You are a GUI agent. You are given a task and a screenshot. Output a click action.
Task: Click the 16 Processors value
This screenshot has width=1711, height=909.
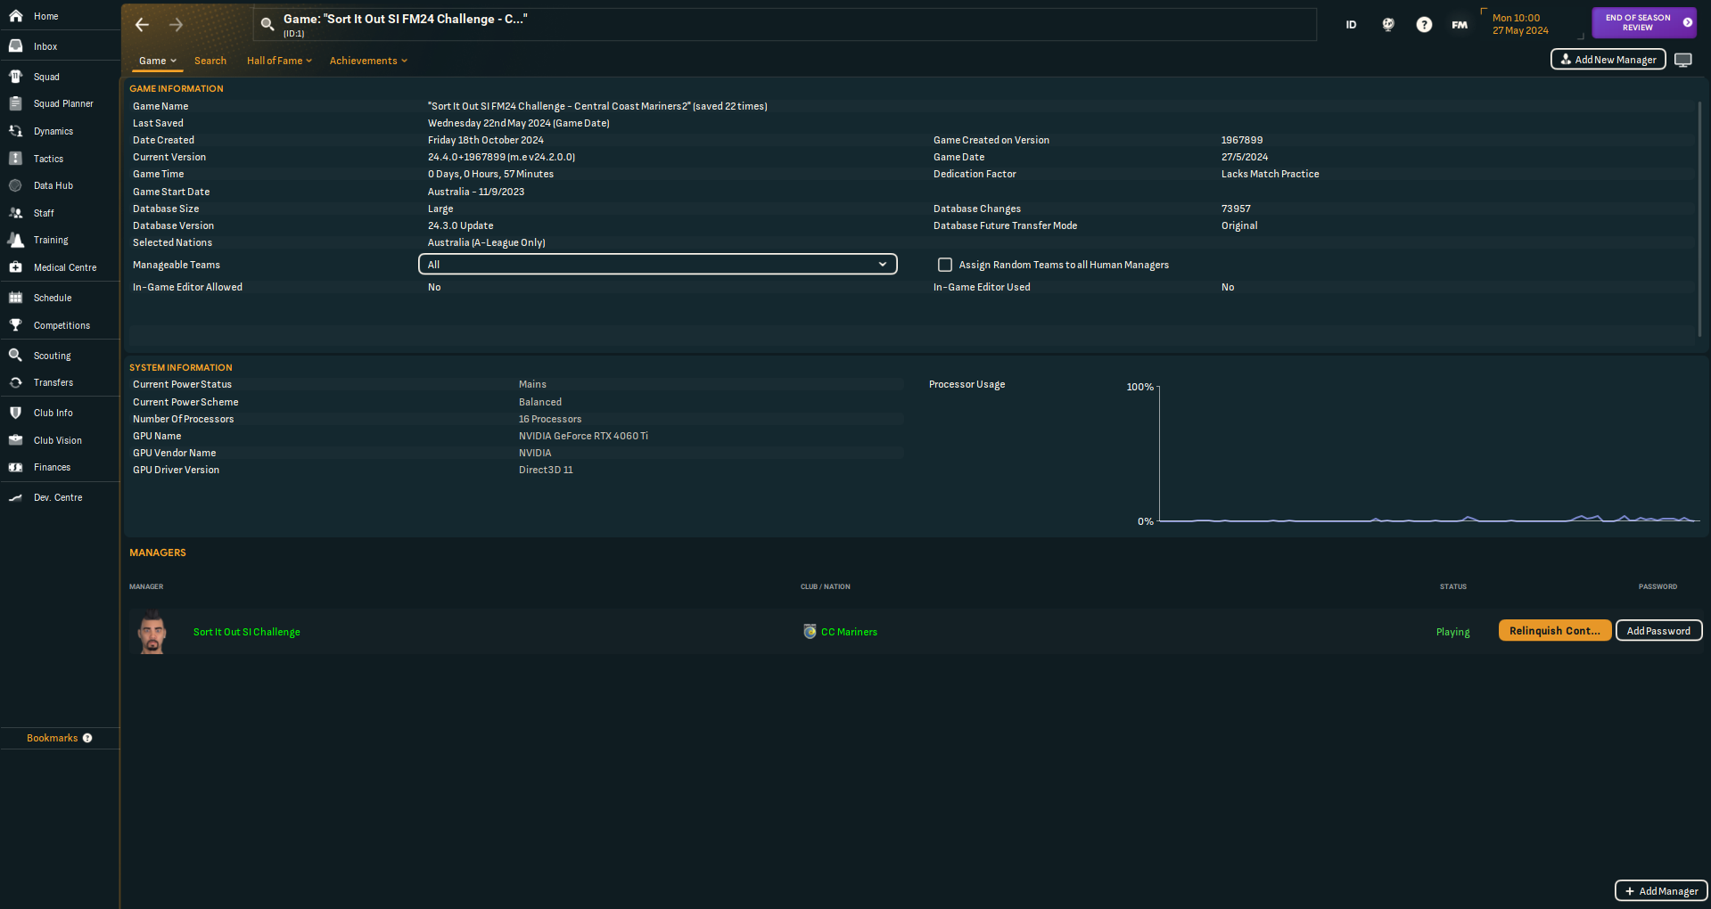550,419
